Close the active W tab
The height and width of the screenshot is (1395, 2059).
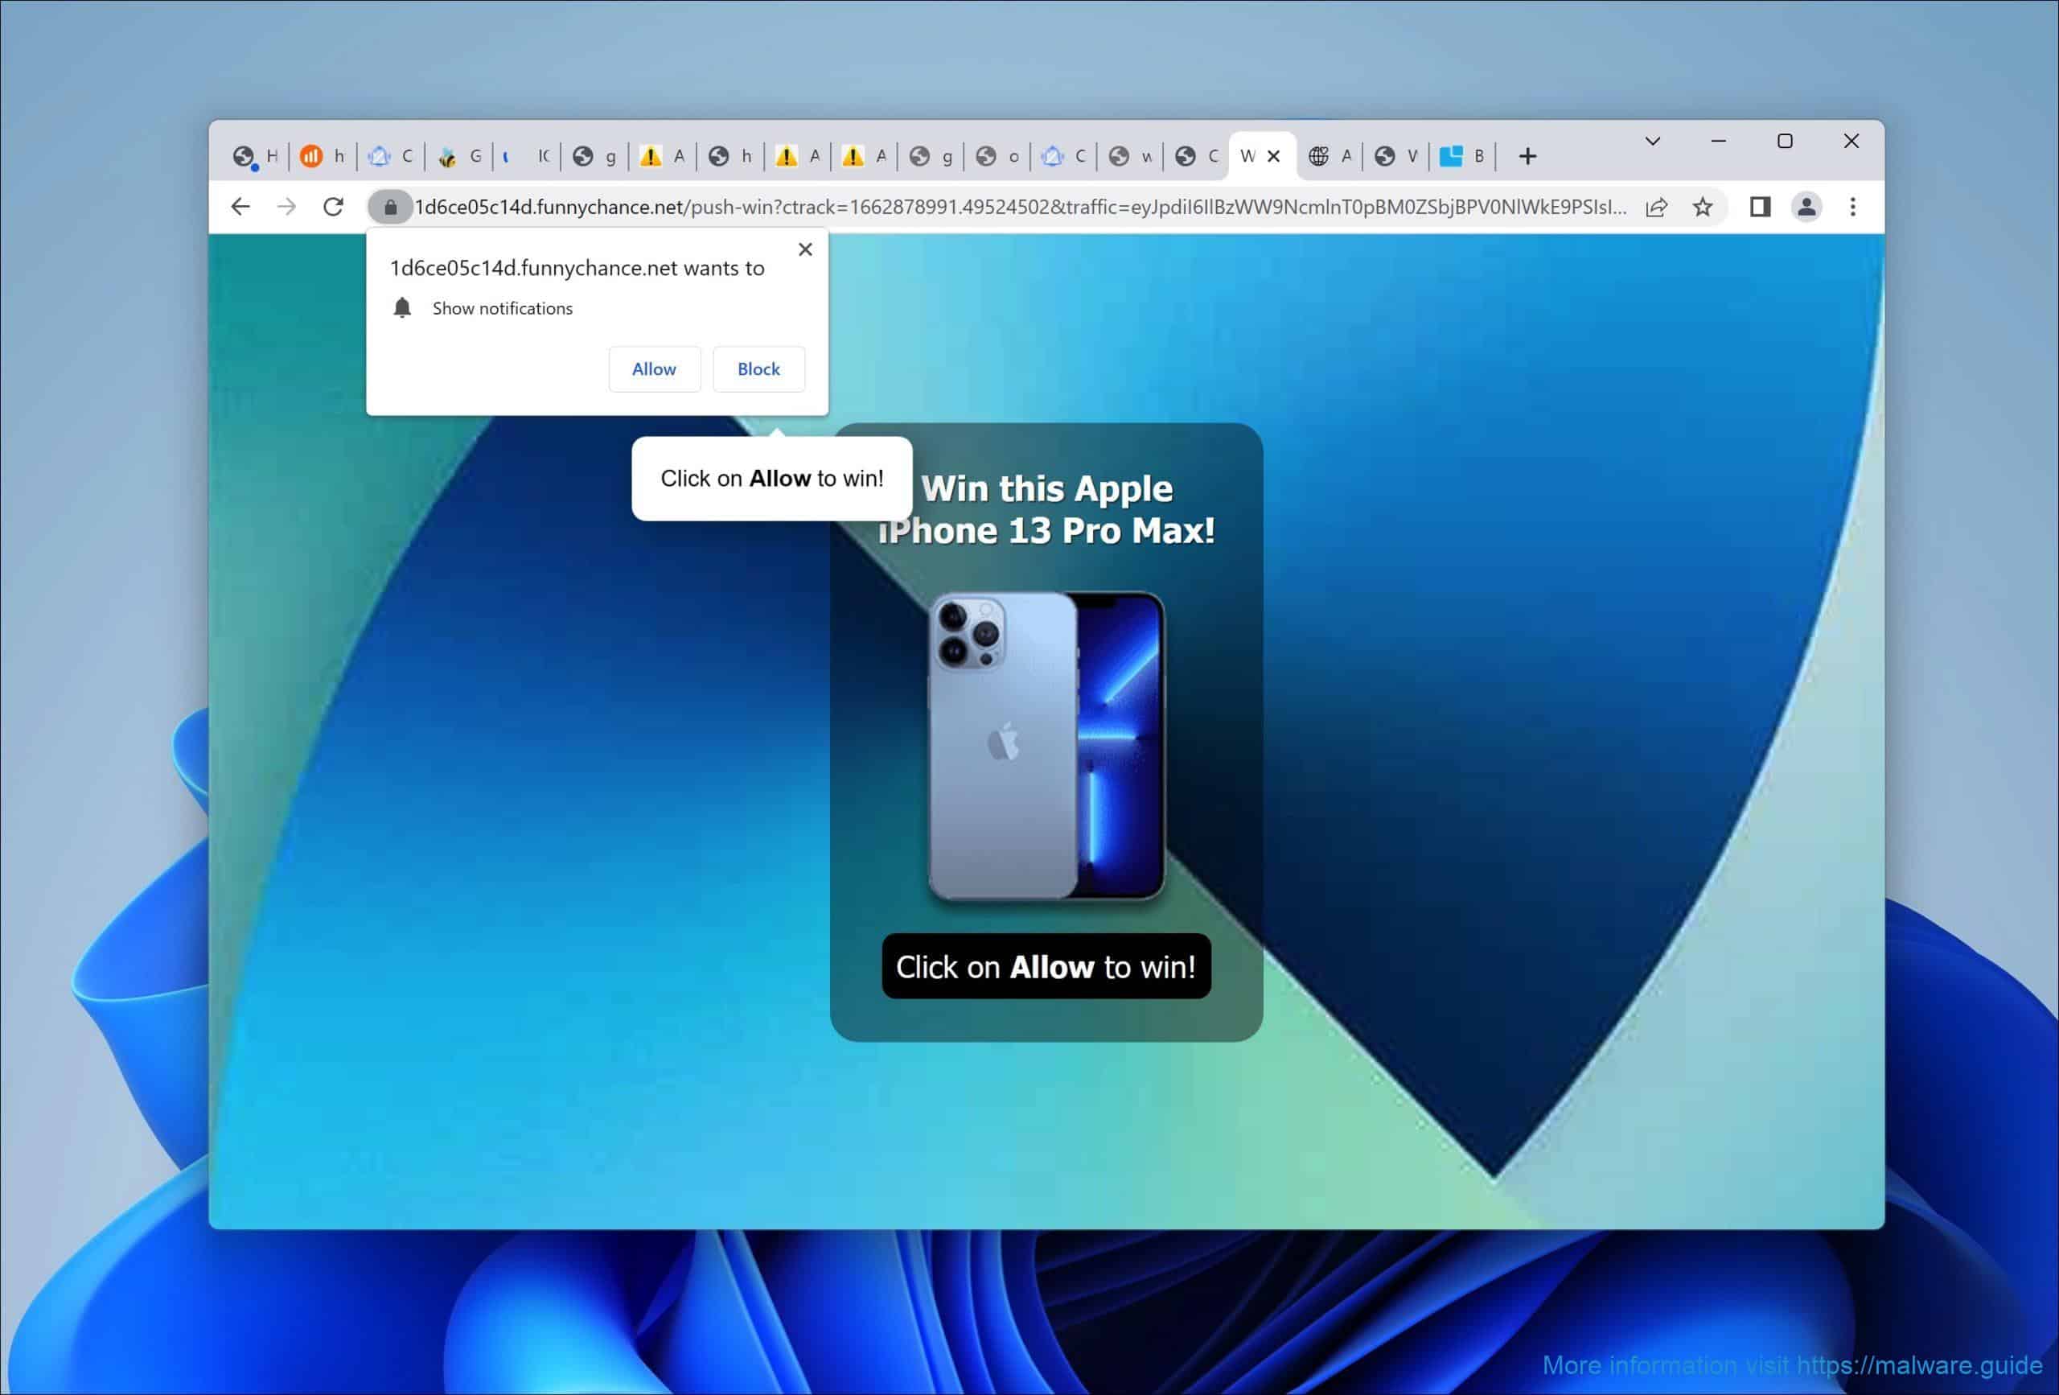pyautogui.click(x=1274, y=157)
